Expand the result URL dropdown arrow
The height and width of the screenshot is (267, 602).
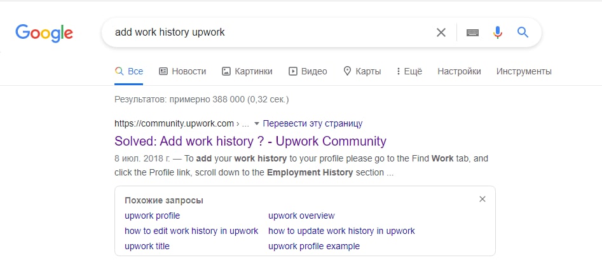(x=256, y=123)
